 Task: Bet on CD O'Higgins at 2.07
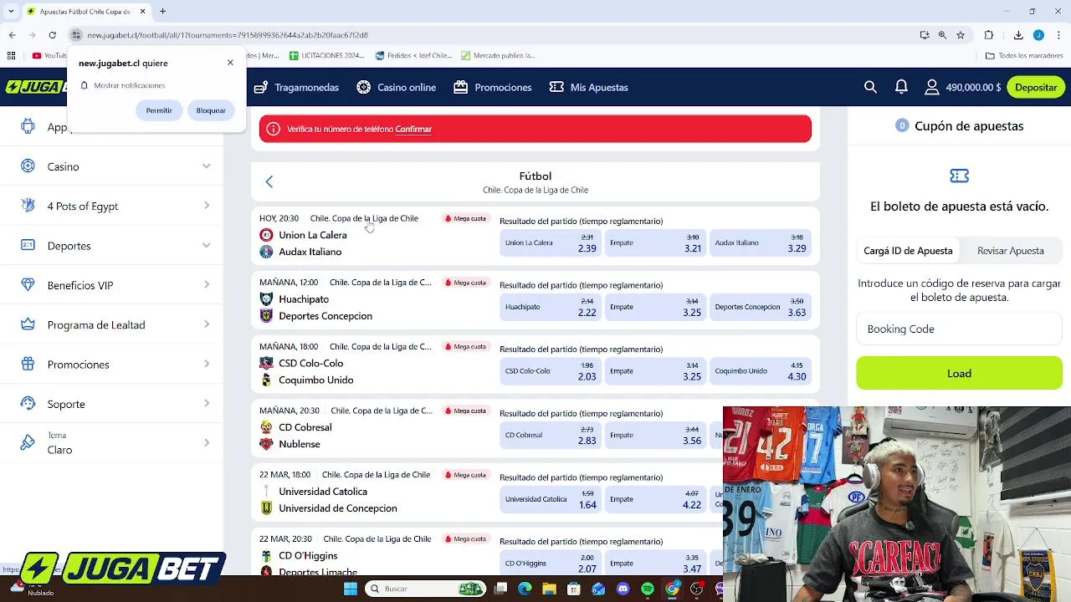pos(551,564)
